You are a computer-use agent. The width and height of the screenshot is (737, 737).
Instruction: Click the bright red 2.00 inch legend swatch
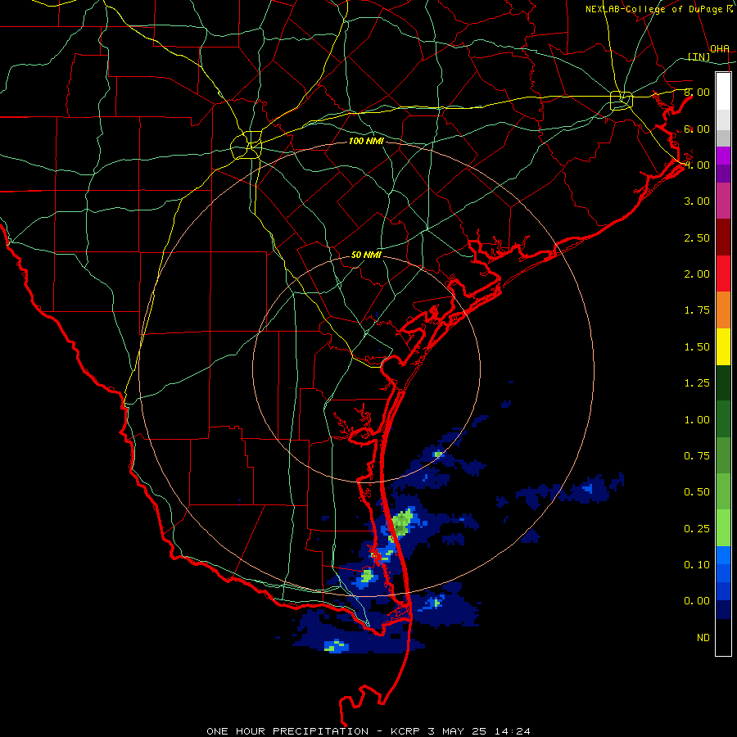723,274
